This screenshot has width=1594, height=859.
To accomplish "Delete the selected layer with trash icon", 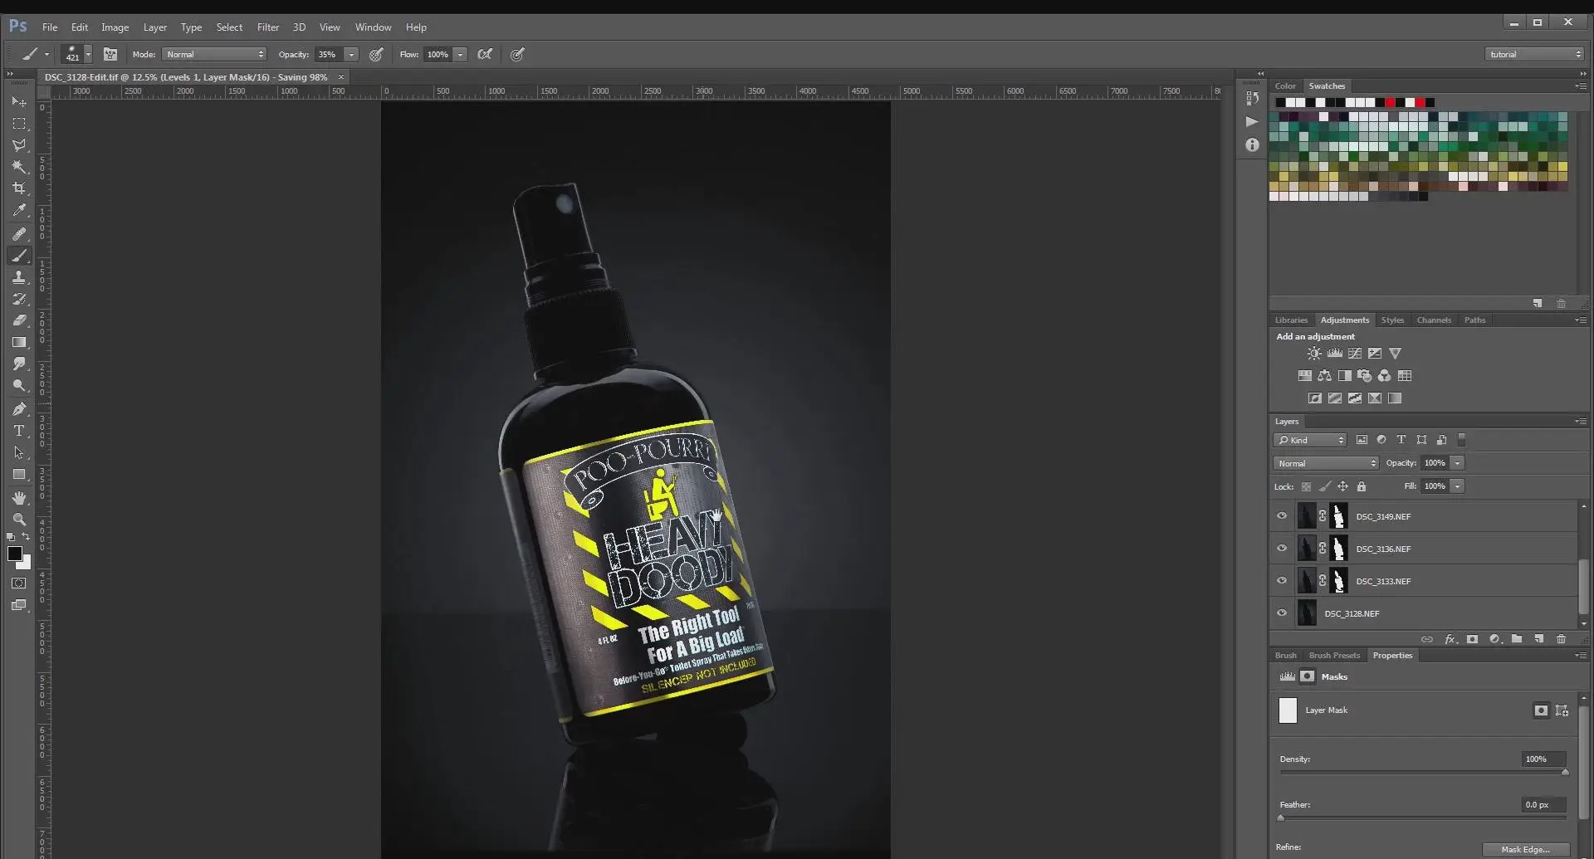I will tap(1561, 639).
